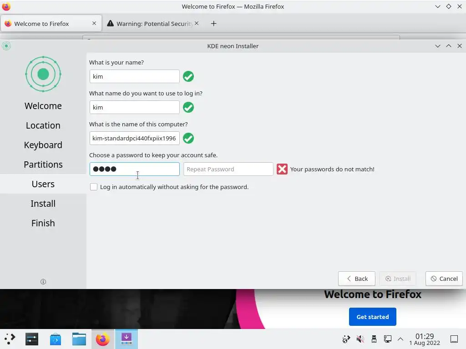
Task: Select the Install step in the sidebar
Action: click(x=43, y=204)
